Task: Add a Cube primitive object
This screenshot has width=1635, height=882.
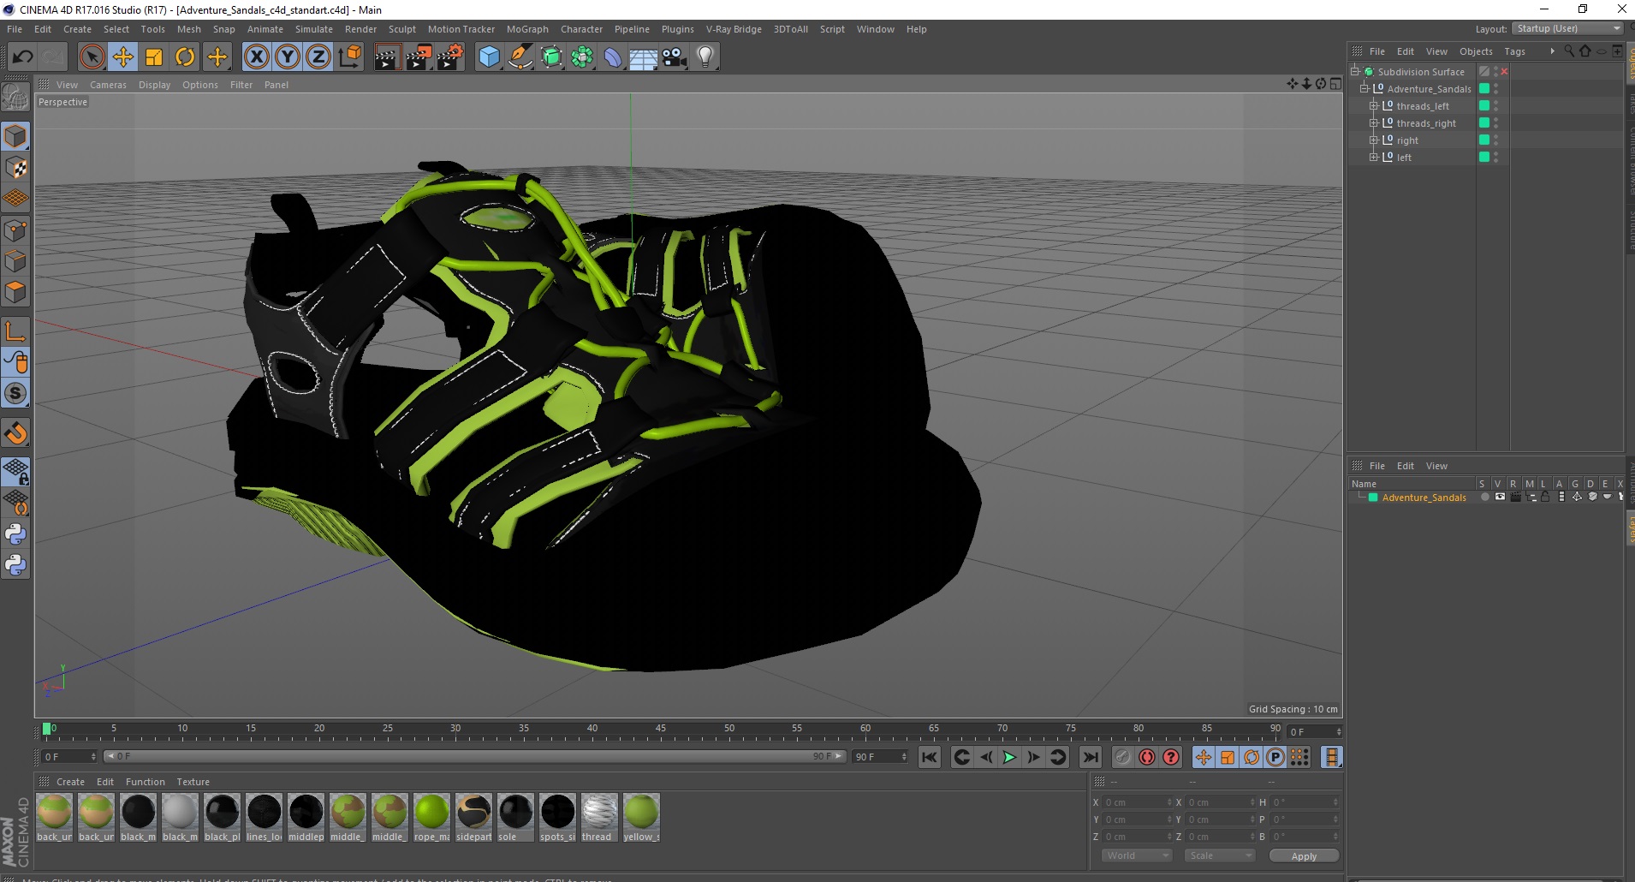Action: (x=489, y=57)
